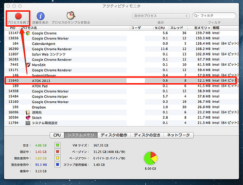
Task: Select Google Chrome Renderer with PID 13171
Action: coord(121,70)
